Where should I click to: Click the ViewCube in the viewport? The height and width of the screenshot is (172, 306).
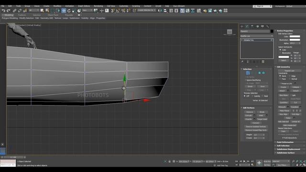229,32
